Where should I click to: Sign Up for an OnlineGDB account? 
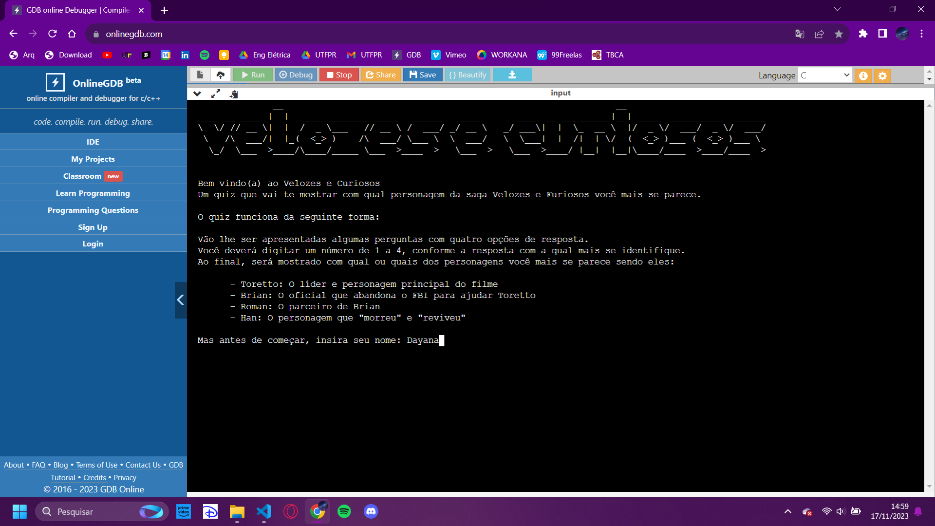point(93,227)
